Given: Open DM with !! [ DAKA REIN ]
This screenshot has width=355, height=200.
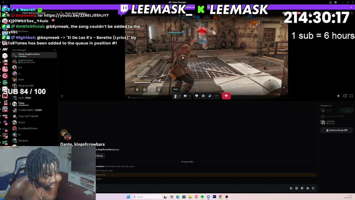Looking at the screenshot, I should (x=34, y=110).
